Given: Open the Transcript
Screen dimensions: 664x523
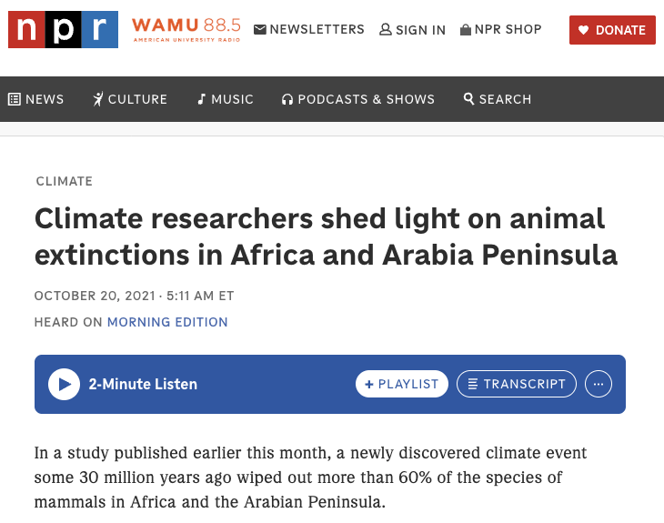Looking at the screenshot, I should (517, 384).
